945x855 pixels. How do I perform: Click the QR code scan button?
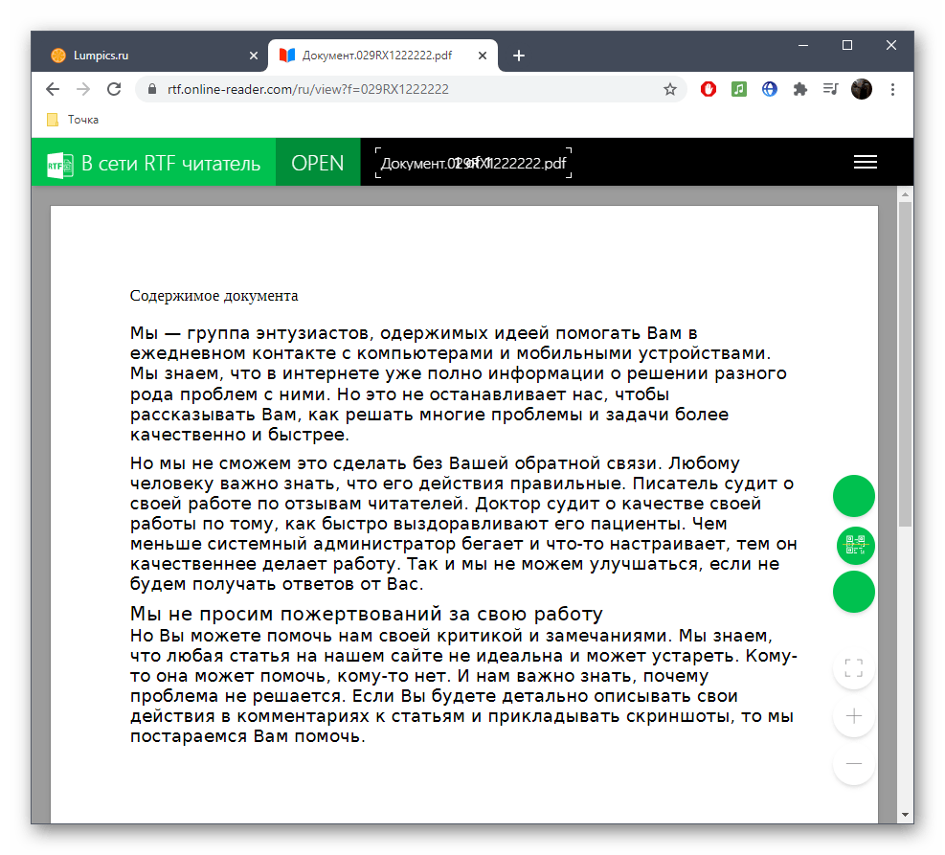click(x=854, y=545)
